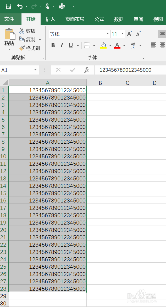Click the formula bar Enter checkmark
The height and width of the screenshot is (307, 166).
pyautogui.click(x=73, y=70)
